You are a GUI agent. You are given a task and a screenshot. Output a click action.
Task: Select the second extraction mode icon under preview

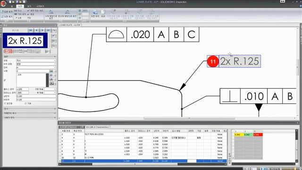pyautogui.click(x=18, y=51)
